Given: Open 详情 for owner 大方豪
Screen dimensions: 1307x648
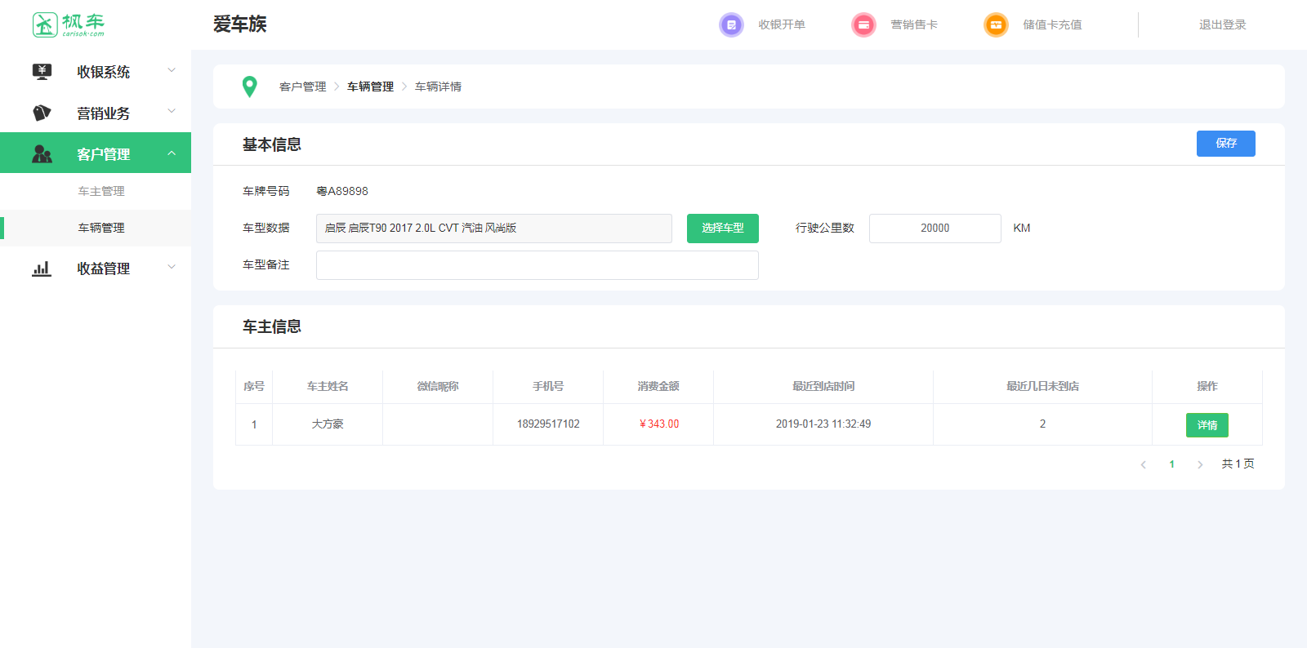Looking at the screenshot, I should tap(1207, 425).
